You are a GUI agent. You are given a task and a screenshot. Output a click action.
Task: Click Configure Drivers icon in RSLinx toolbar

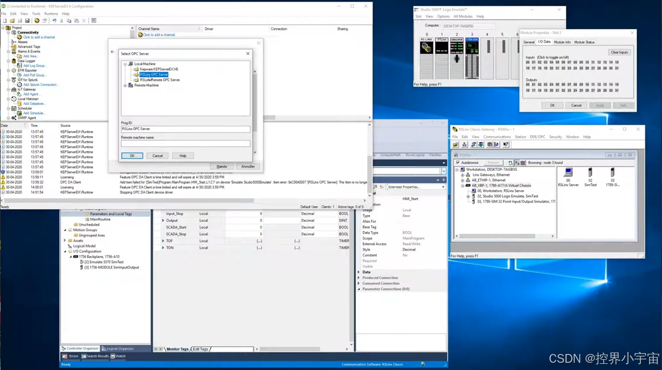(x=473, y=144)
